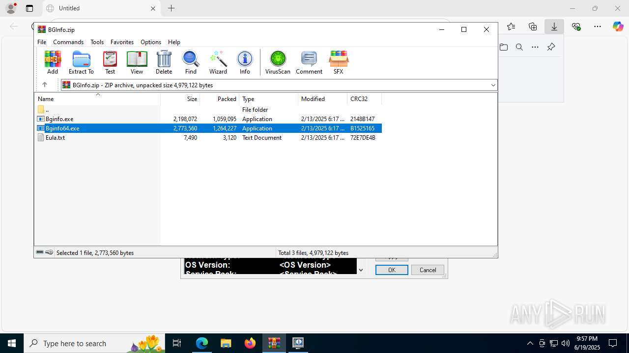Screen dimensions: 629x353
Task: Sort files by Name column
Action: click(x=97, y=99)
